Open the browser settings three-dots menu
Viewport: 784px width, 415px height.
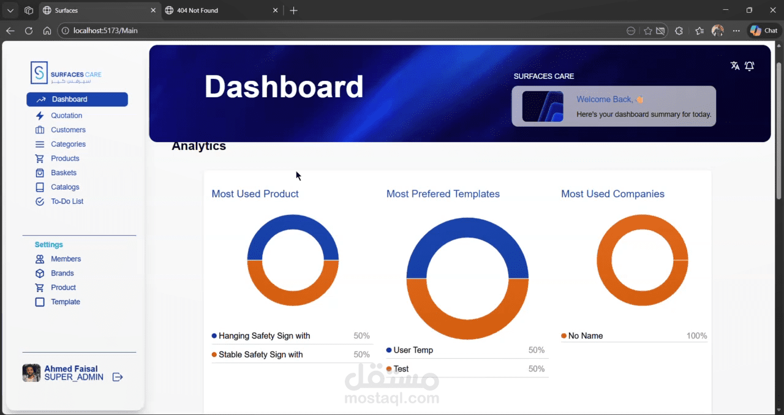coord(737,31)
